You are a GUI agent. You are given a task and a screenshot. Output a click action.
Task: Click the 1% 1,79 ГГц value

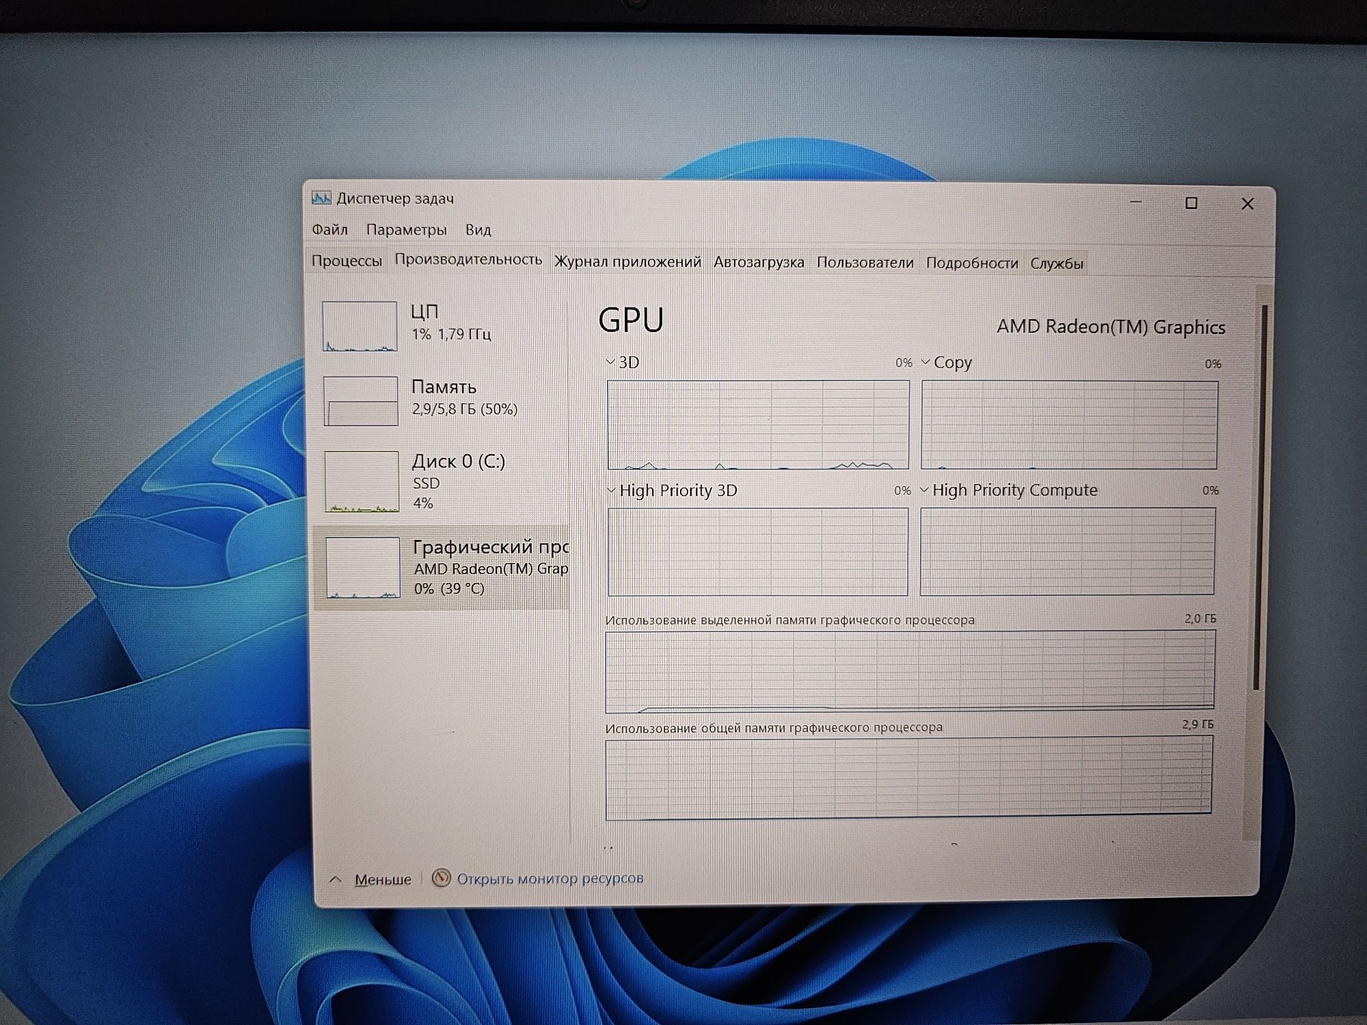[x=451, y=334]
